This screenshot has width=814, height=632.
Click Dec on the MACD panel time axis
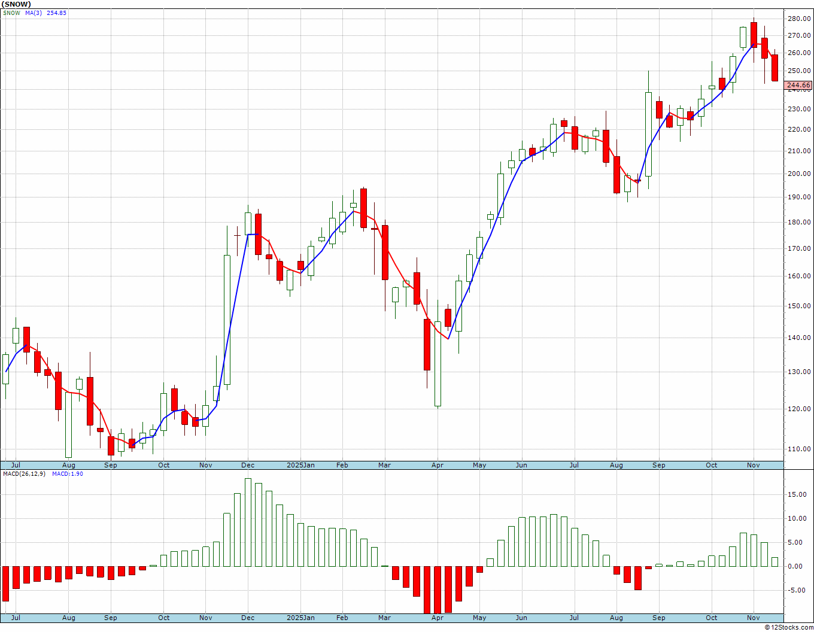tap(248, 618)
